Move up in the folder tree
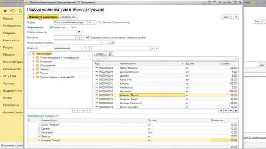The width and height of the screenshot is (266, 149). [80, 111]
